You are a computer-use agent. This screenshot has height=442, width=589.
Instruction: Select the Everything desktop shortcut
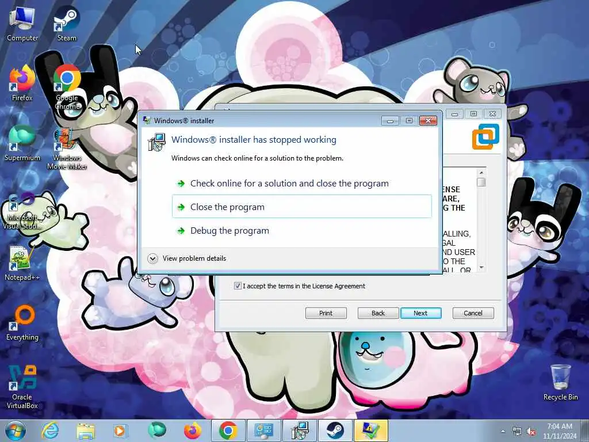[x=22, y=322]
